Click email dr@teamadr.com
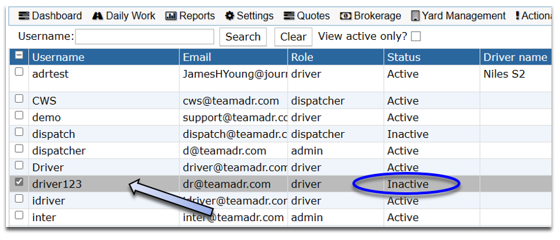The image size is (560, 240). [227, 184]
